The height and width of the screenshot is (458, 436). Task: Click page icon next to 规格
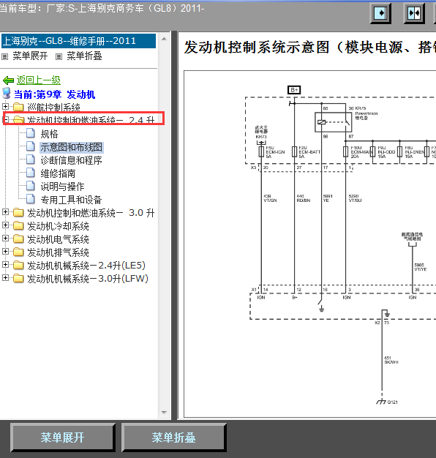[x=31, y=133]
